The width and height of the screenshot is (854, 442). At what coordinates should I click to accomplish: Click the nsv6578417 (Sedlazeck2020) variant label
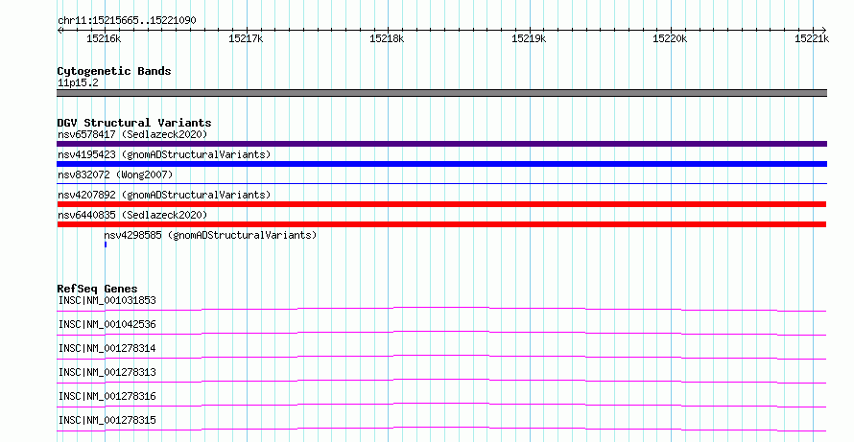(132, 134)
